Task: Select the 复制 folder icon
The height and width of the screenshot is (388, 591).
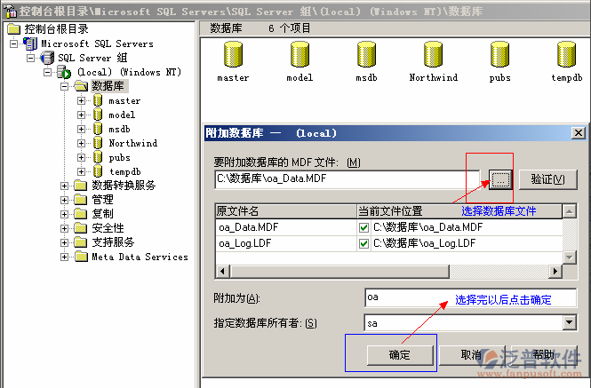Action: point(80,214)
